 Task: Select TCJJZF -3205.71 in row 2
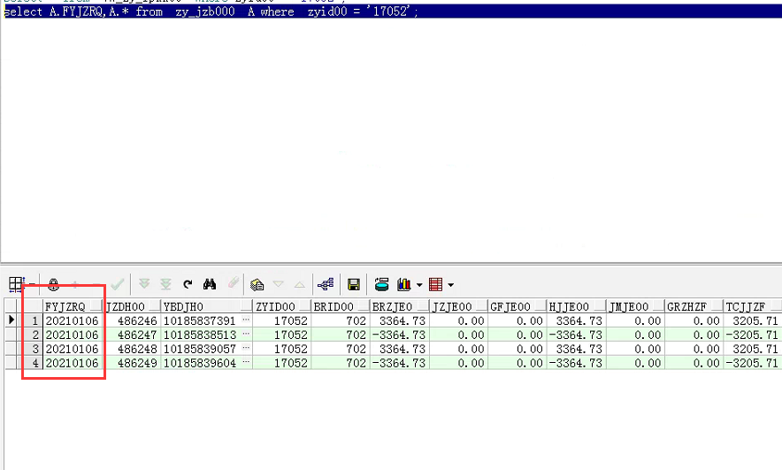click(753, 335)
